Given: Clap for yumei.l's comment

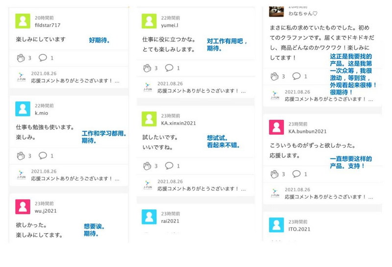Looking at the screenshot, I should (x=147, y=68).
